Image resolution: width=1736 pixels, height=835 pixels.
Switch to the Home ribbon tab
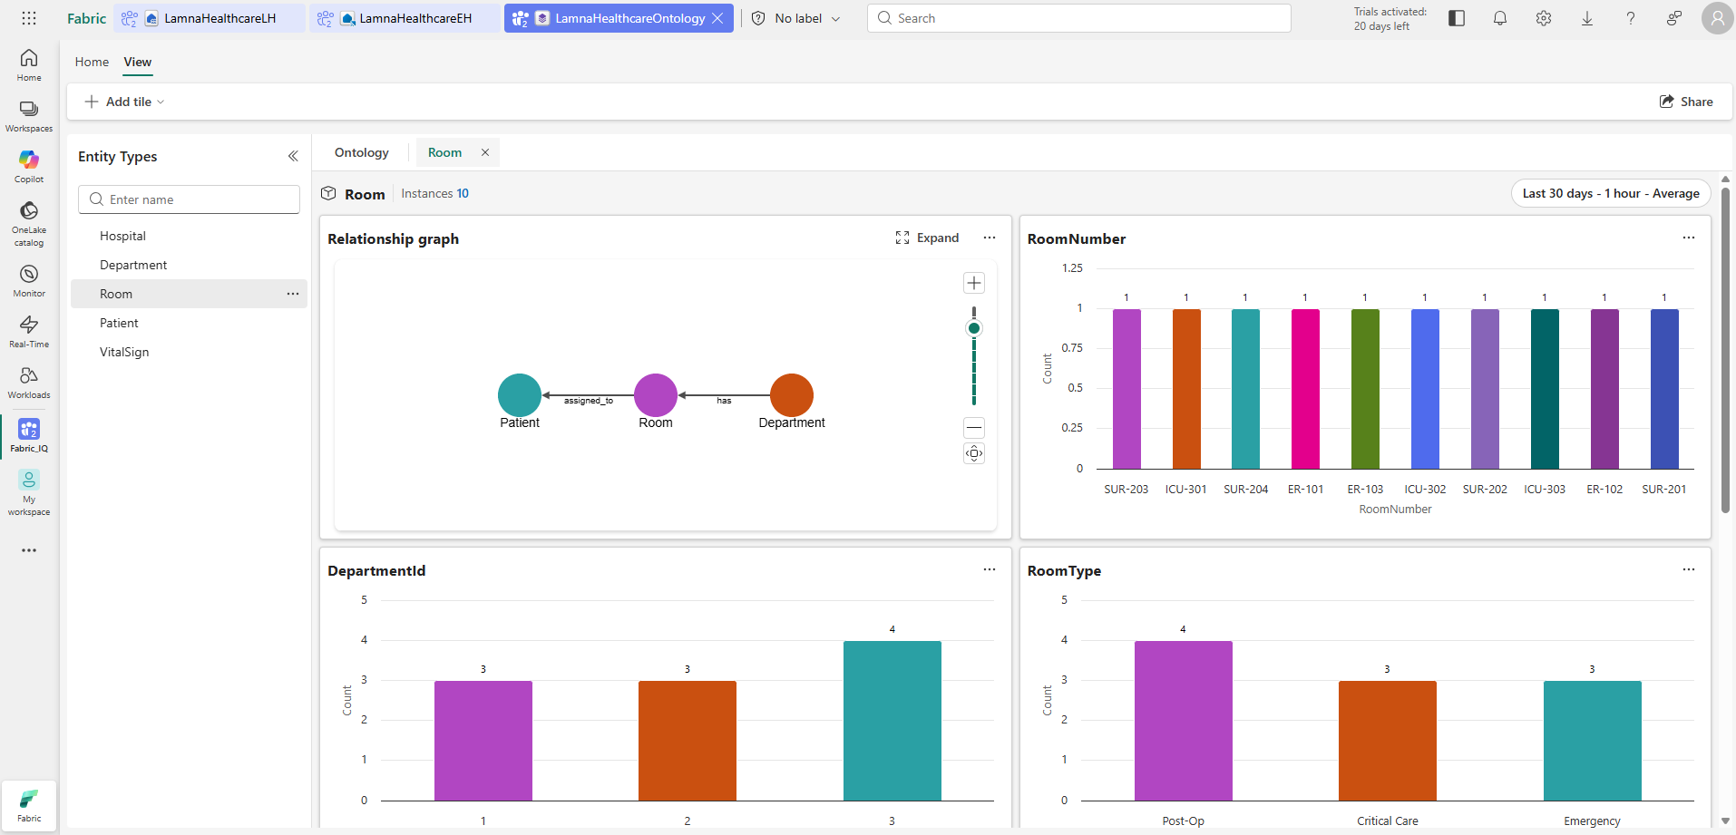pos(92,62)
